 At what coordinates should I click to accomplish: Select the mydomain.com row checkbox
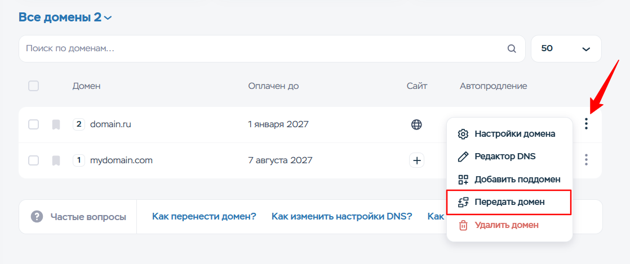pyautogui.click(x=34, y=160)
